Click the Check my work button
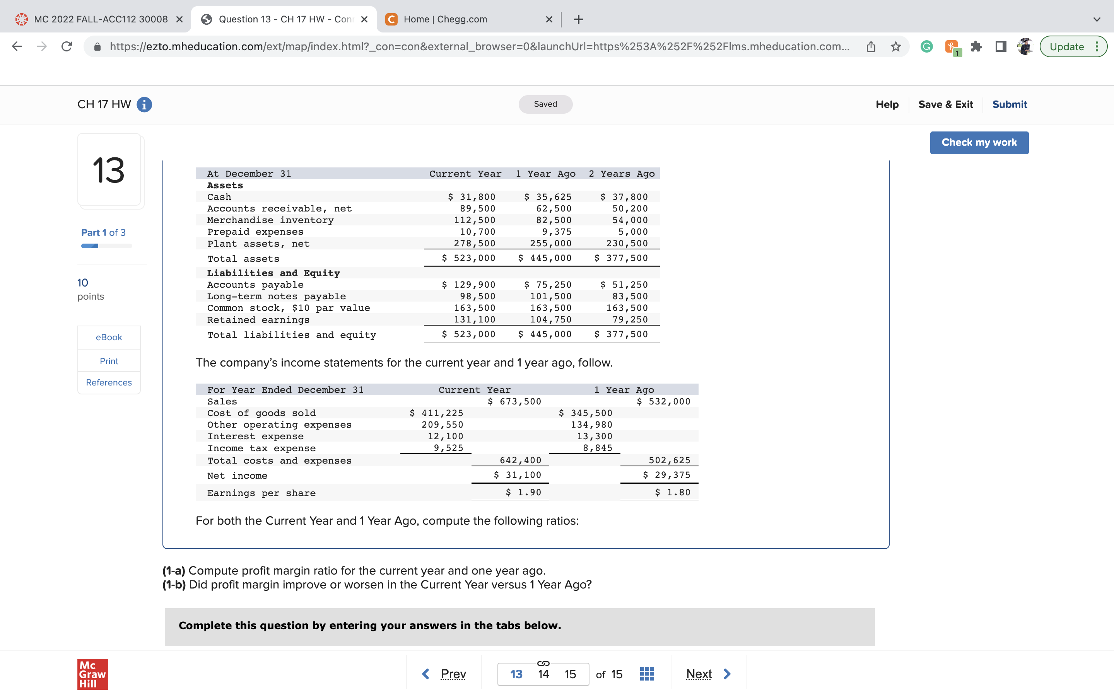This screenshot has width=1114, height=696. point(979,142)
